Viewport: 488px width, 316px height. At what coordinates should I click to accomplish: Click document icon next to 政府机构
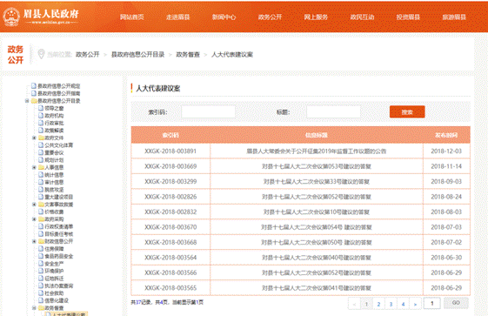click(x=41, y=116)
